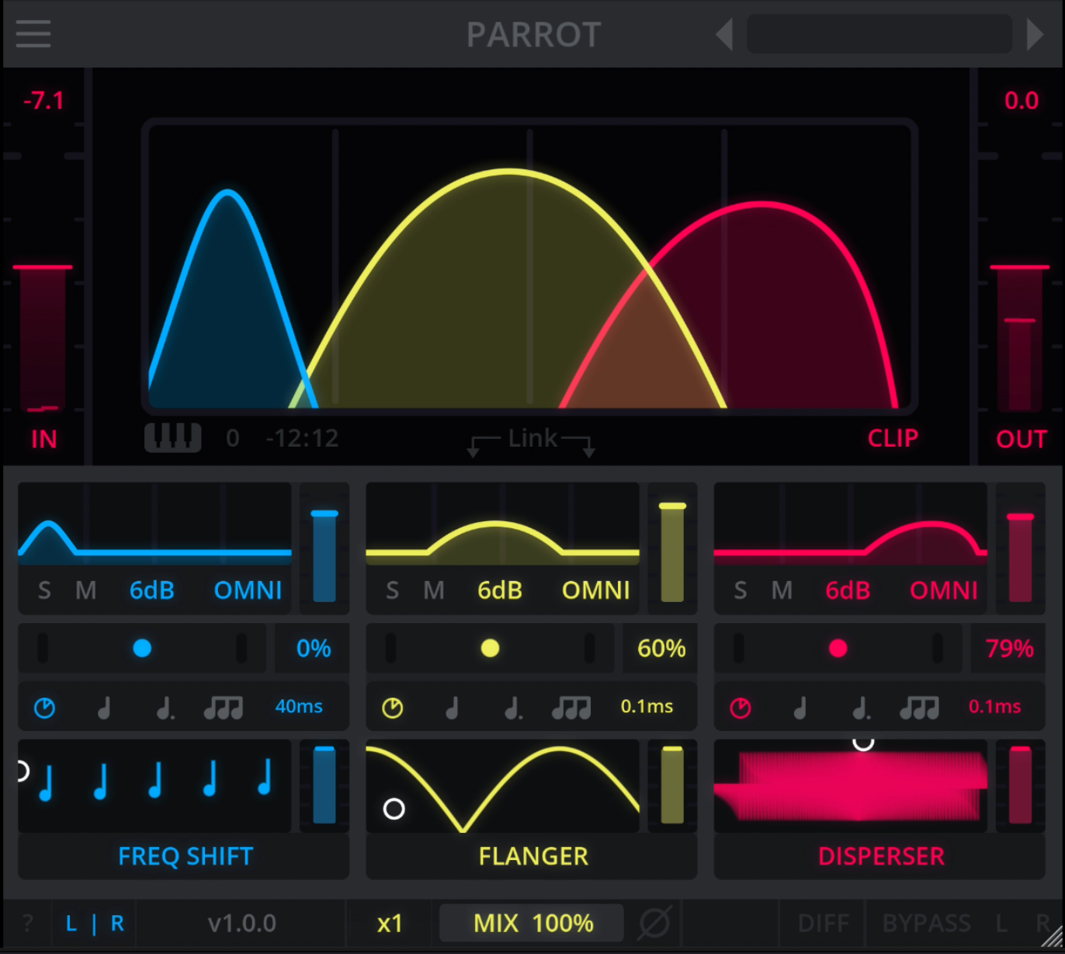Select blue band quarter note sync
Viewport: 1065px width, 954px height.
104,708
